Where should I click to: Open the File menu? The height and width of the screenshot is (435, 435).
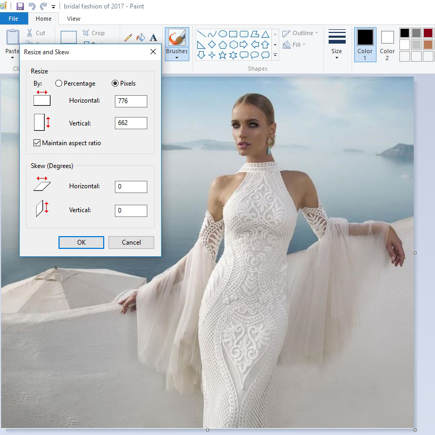point(14,19)
